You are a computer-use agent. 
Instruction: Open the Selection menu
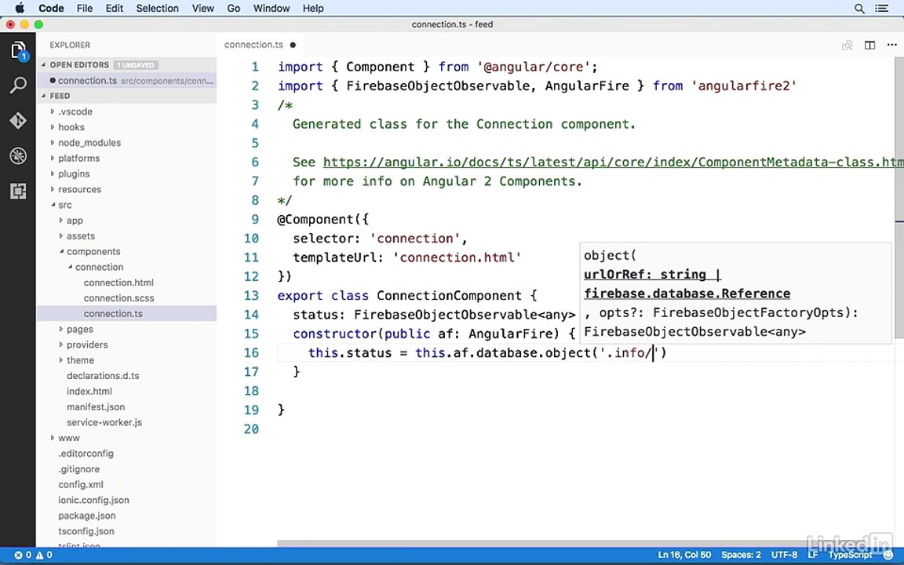click(x=158, y=8)
